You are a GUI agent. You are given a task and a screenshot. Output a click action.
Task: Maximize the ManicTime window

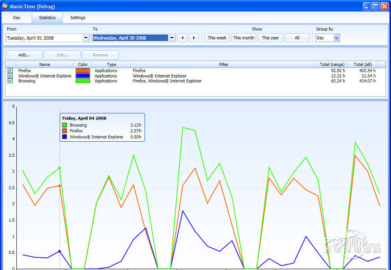coord(375,6)
